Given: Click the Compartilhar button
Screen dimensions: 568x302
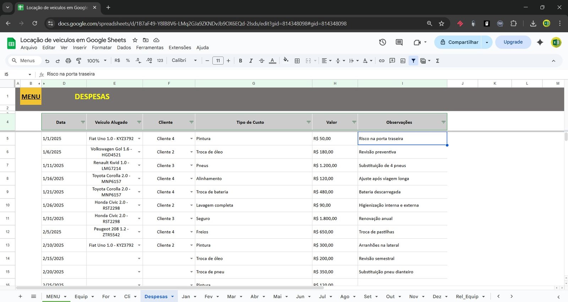Looking at the screenshot, I should 459,42.
